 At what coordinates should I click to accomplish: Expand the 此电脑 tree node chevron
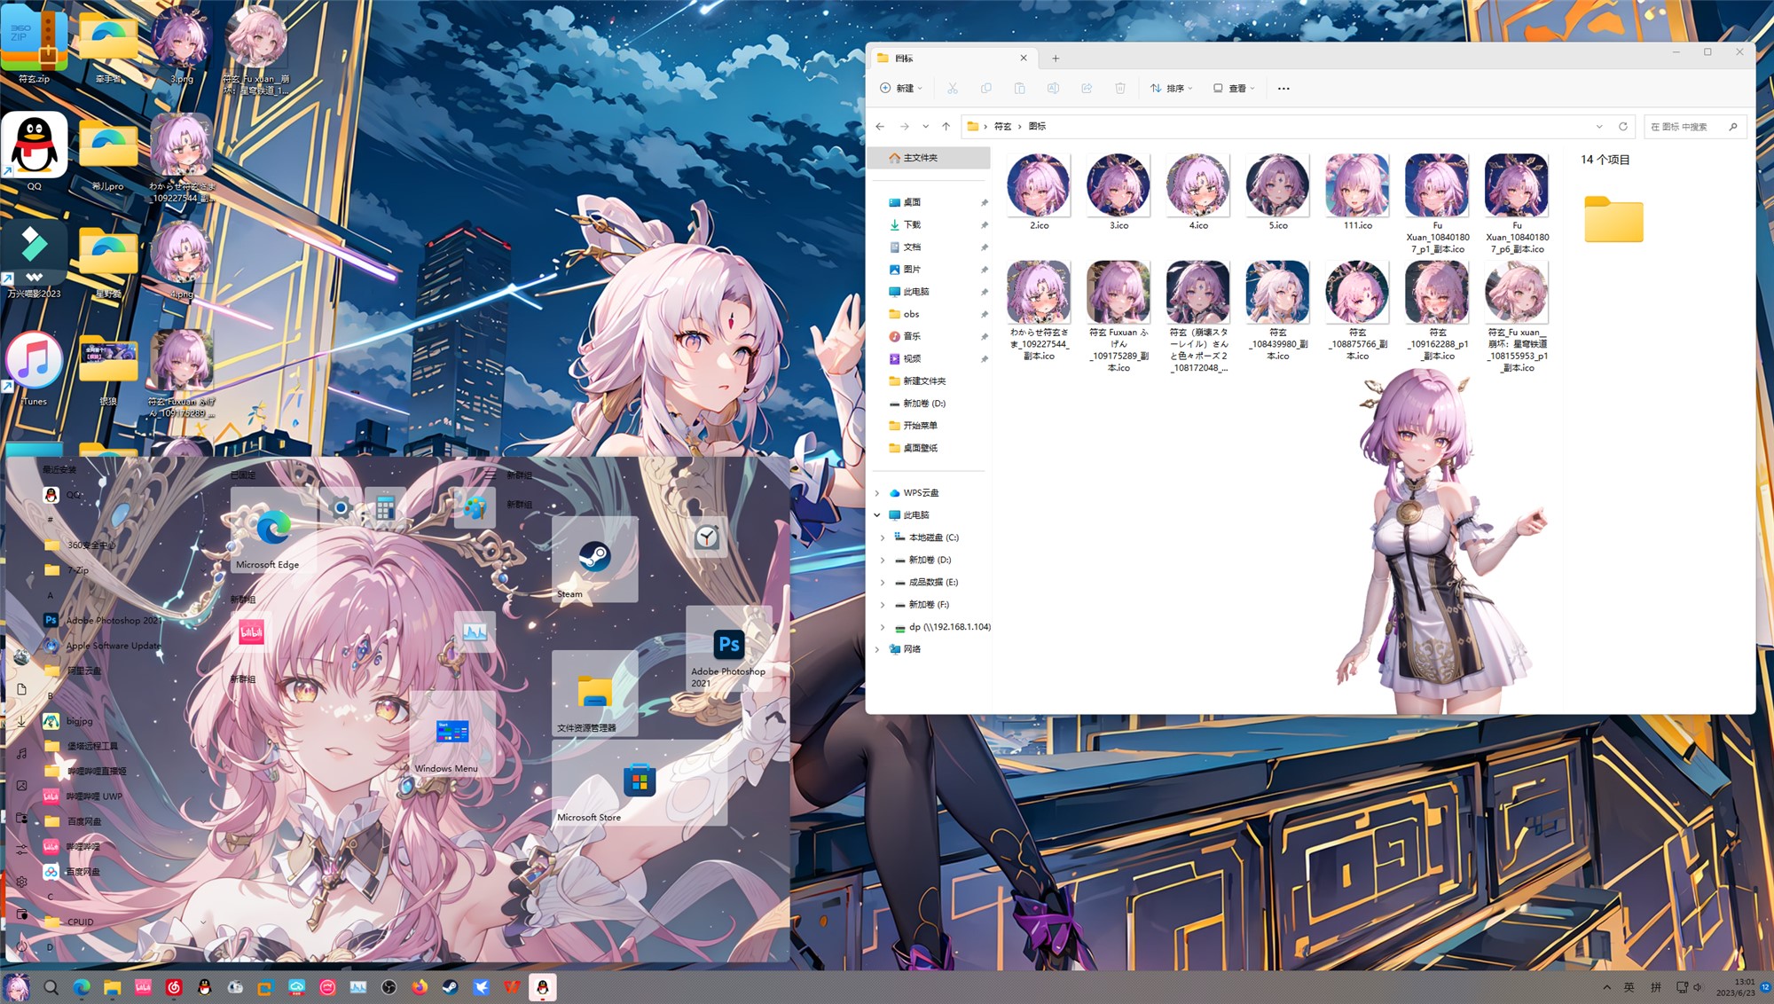point(877,515)
